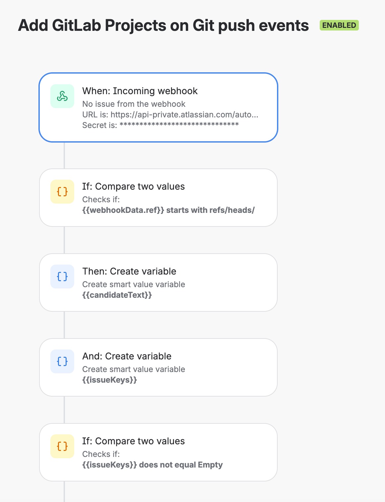Screen dimensions: 385x502
Task: Click the blue braces icon beside Then: Create variable
Action: (x=62, y=277)
